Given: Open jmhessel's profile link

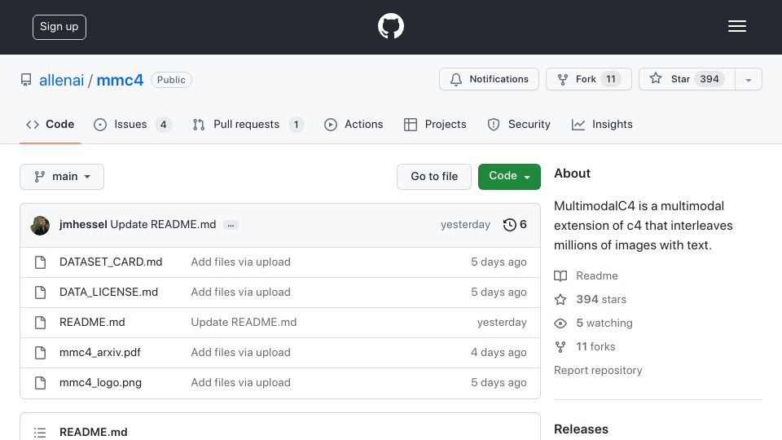Looking at the screenshot, I should pos(83,225).
